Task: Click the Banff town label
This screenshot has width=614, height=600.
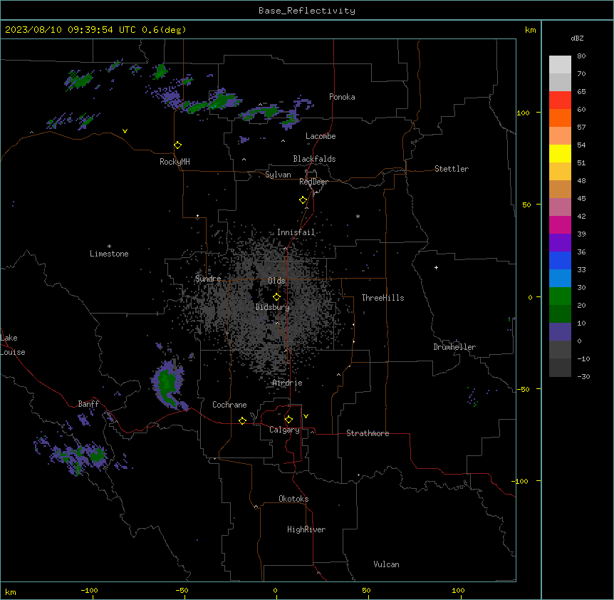Action: tap(88, 404)
